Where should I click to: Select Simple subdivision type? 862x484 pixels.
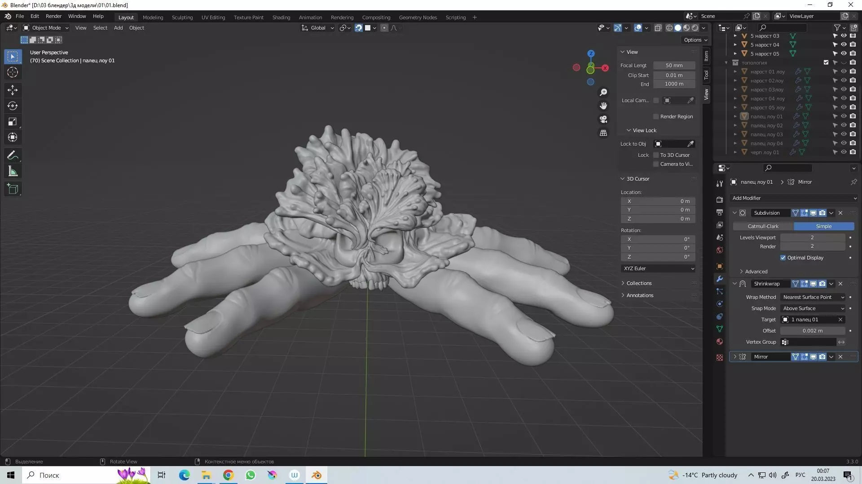823,226
